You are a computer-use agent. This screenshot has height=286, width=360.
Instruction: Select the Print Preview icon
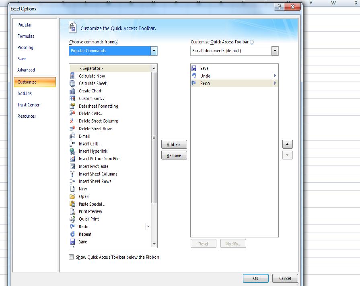click(x=72, y=211)
